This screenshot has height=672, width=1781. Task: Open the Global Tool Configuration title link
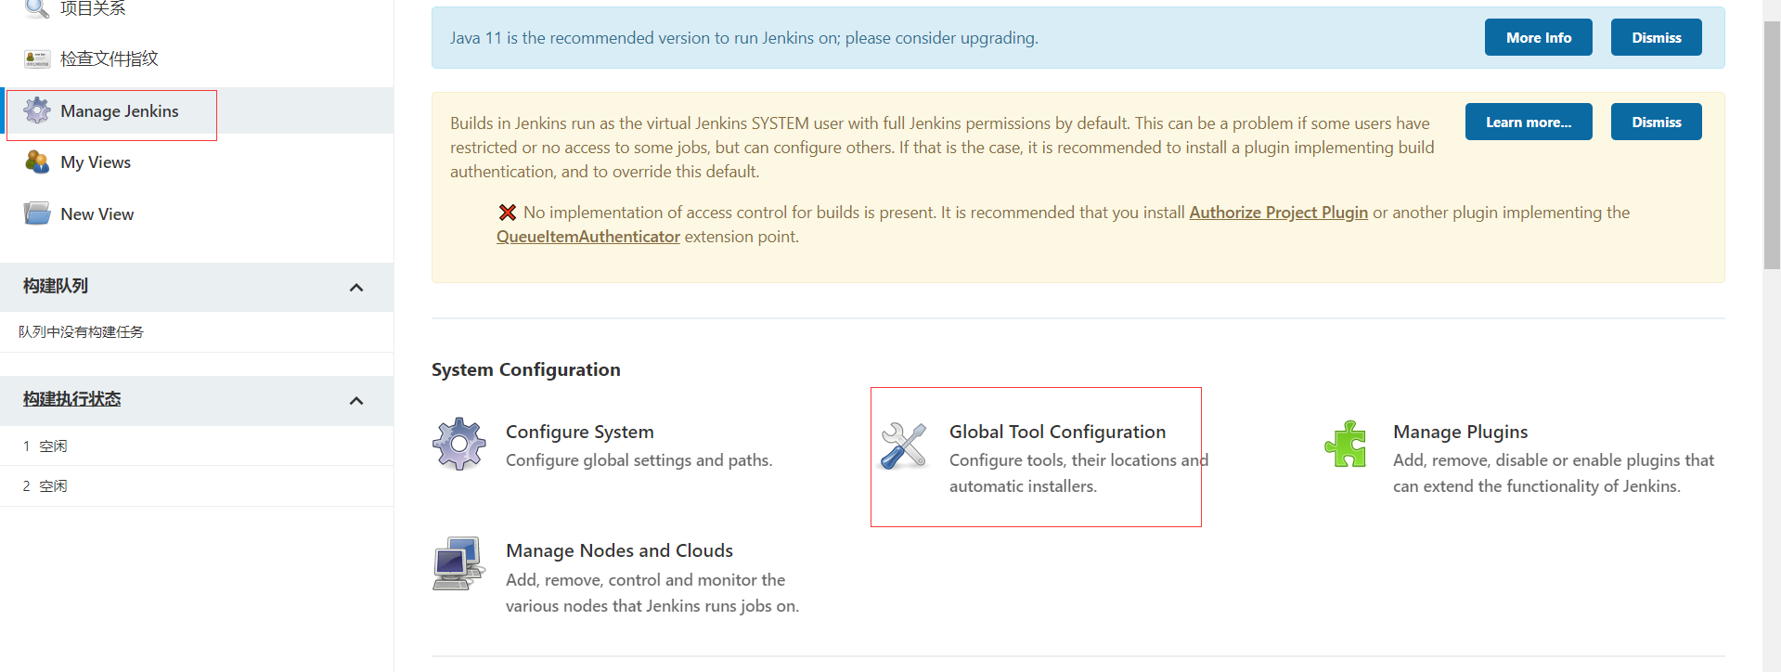pos(1057,432)
